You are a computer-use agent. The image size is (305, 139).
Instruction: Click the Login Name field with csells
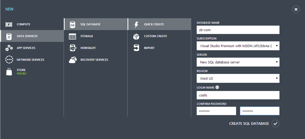[238, 95]
